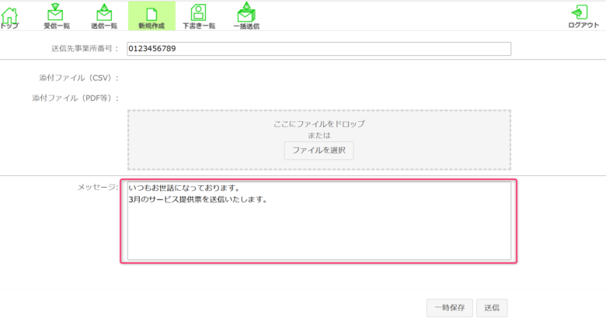Click the line 3月のサービス提供票を送信いたします
The height and width of the screenshot is (318, 606).
click(x=198, y=199)
